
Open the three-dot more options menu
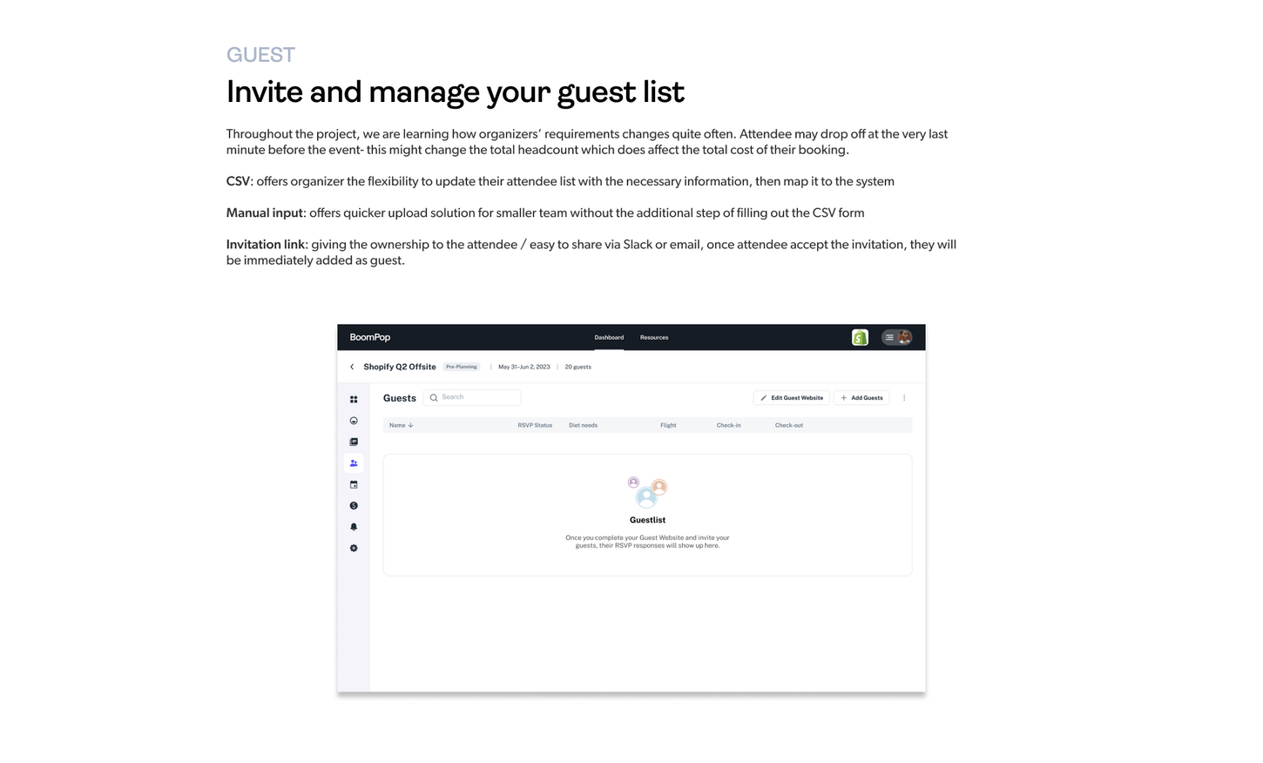904,398
